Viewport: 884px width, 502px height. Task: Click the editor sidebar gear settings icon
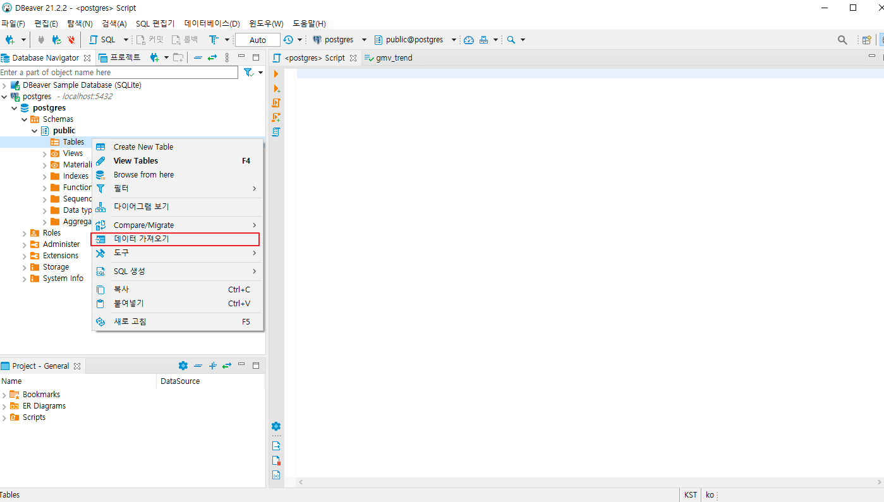click(276, 426)
